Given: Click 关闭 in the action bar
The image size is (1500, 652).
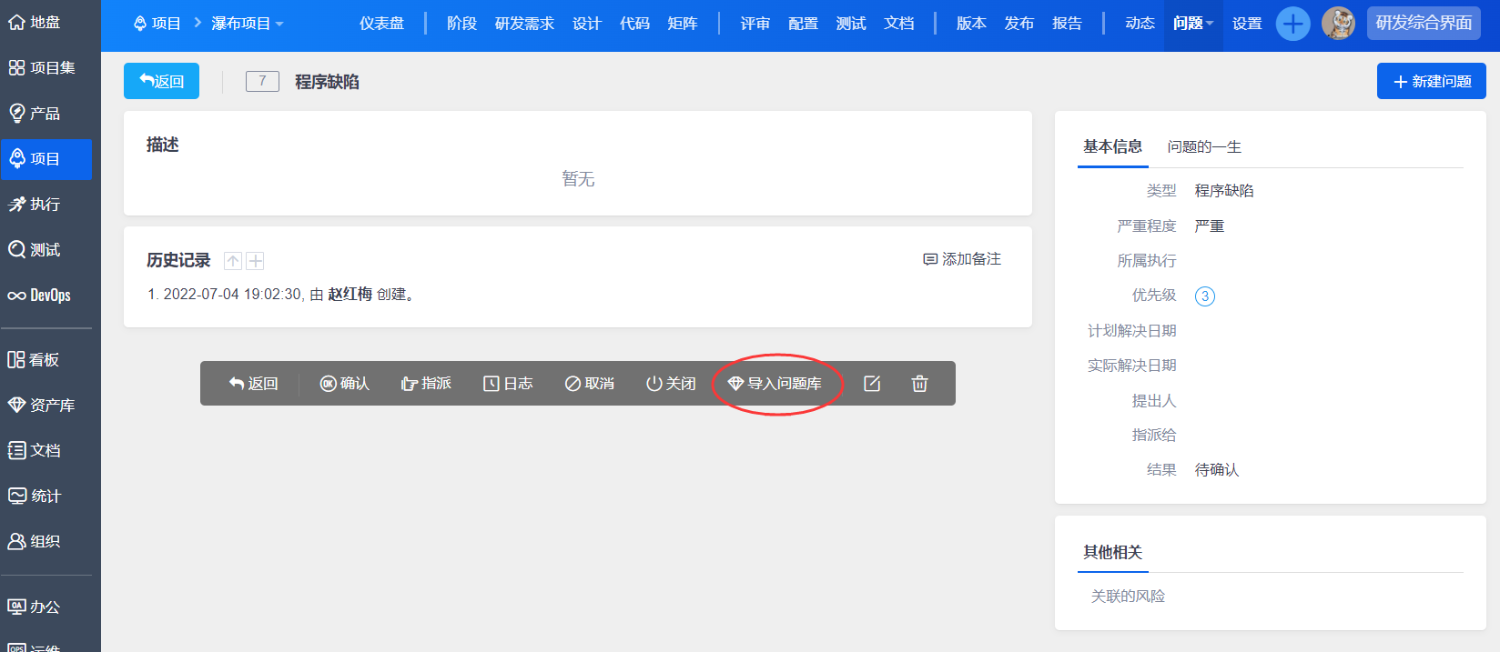Looking at the screenshot, I should 671,384.
